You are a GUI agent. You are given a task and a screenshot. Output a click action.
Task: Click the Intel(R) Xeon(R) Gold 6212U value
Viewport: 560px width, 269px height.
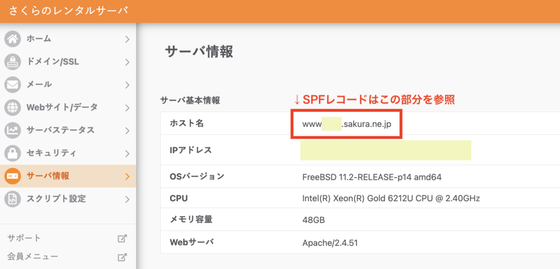click(x=391, y=198)
